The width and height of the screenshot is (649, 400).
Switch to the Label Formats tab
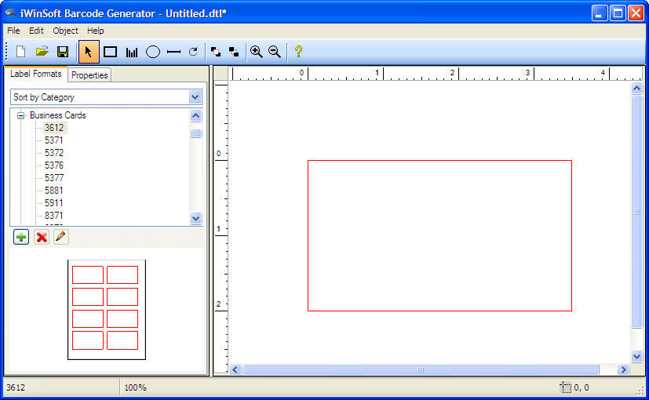[x=35, y=74]
